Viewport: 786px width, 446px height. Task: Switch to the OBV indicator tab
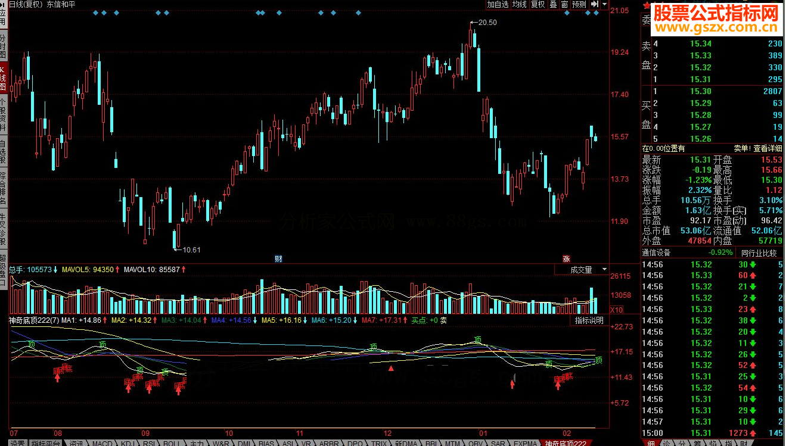(476, 442)
